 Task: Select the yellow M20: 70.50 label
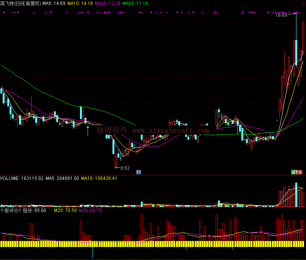(65, 210)
